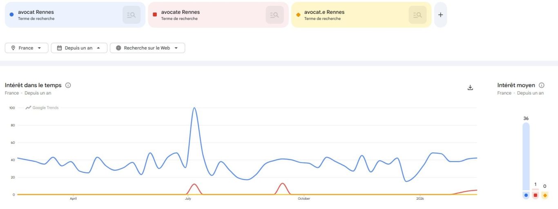This screenshot has height=209, width=558.
Task: Expand the Depuis un an period dropdown
Action: (79, 48)
